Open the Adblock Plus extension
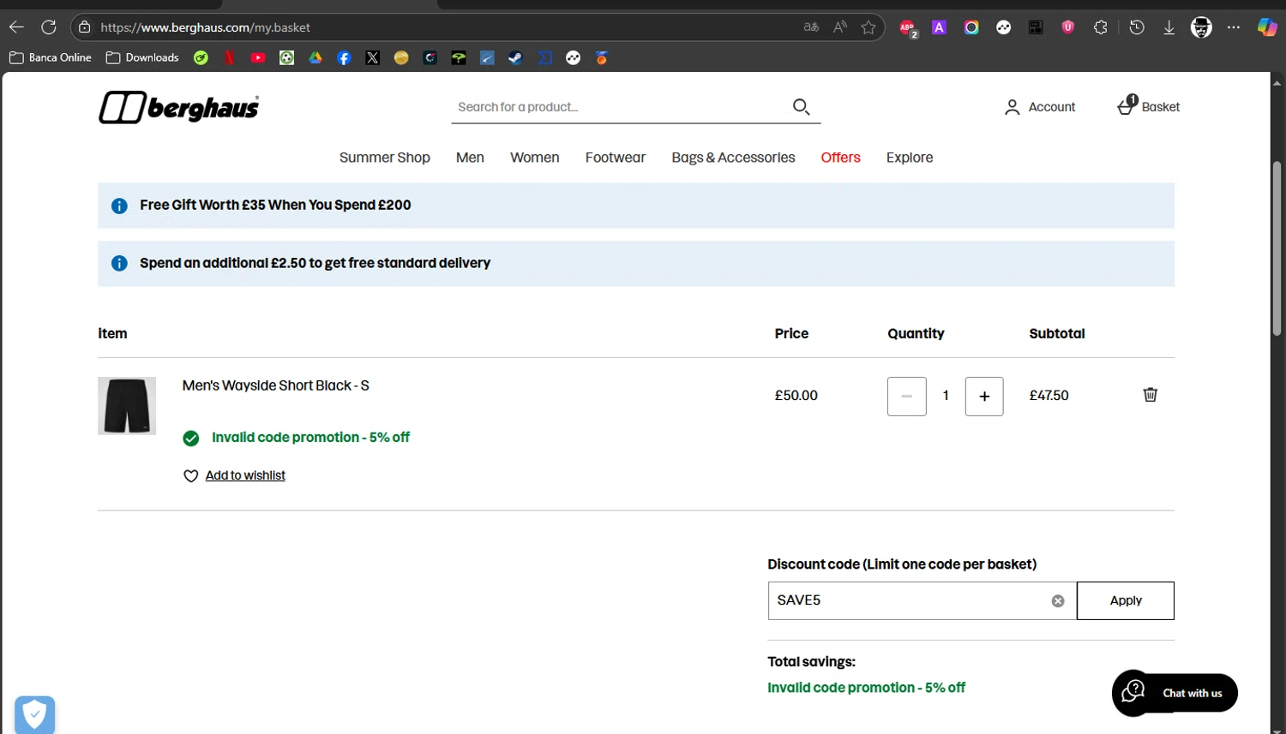This screenshot has width=1286, height=734. coord(907,27)
